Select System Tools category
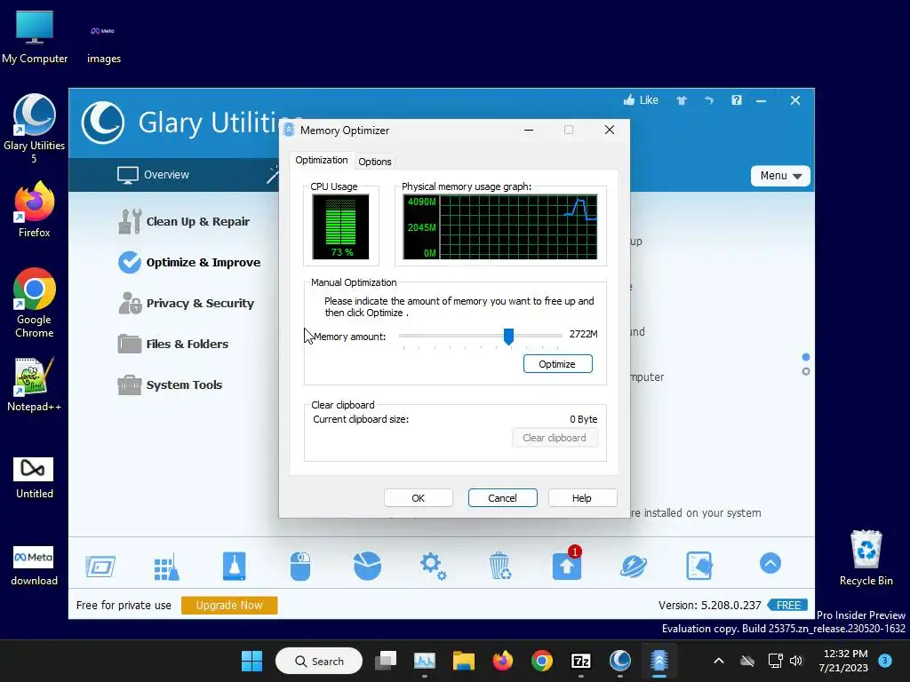Screen dimensions: 910x682 (x=170, y=385)
